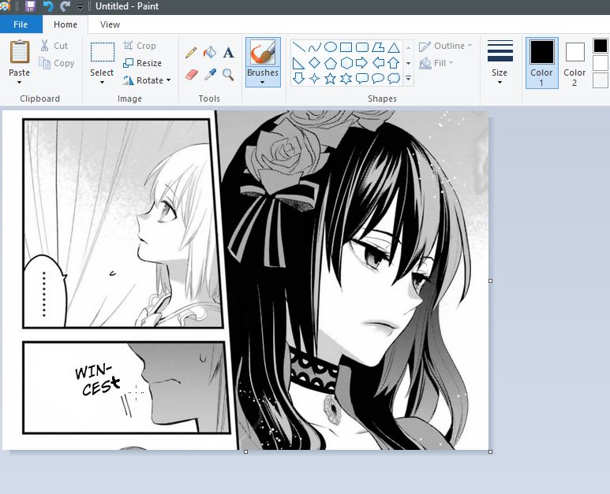The height and width of the screenshot is (494, 610).
Task: Expand the full Shapes gallery
Action: (x=409, y=79)
